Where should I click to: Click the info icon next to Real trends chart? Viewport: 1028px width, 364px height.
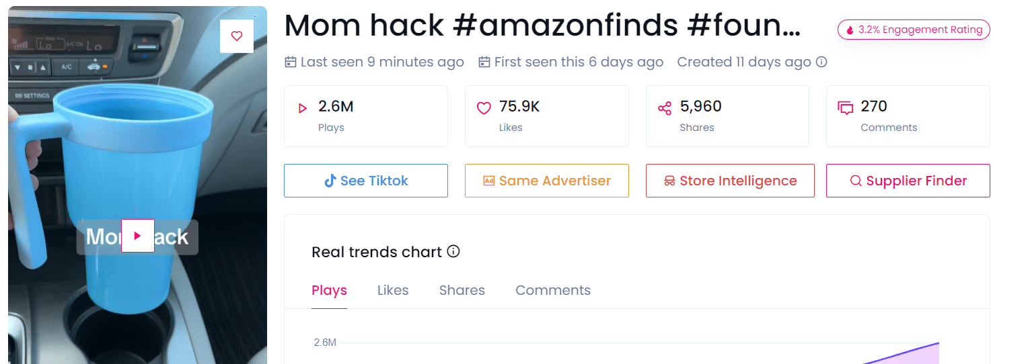coord(453,252)
